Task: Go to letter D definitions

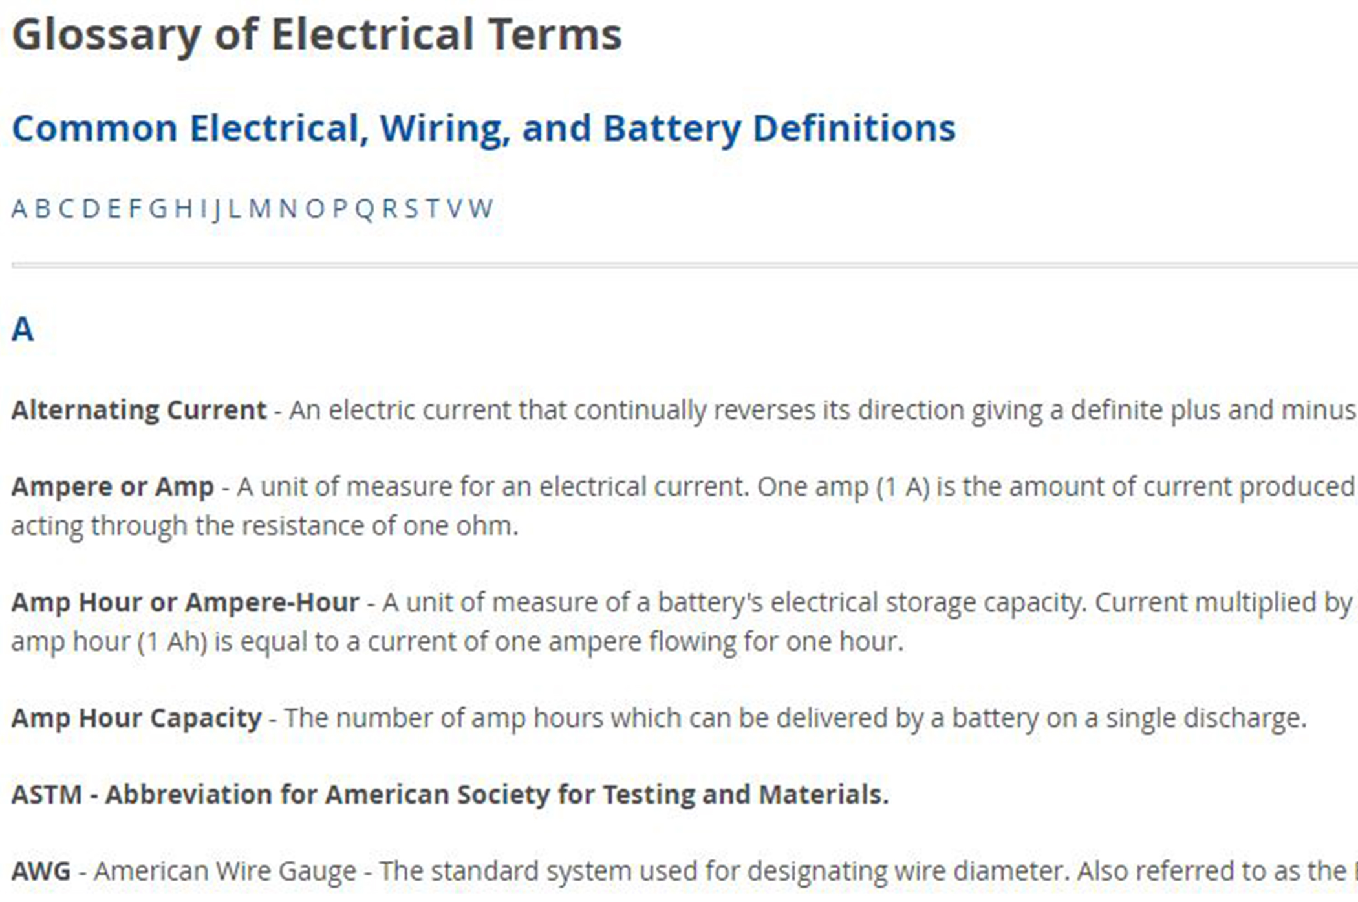Action: (91, 209)
